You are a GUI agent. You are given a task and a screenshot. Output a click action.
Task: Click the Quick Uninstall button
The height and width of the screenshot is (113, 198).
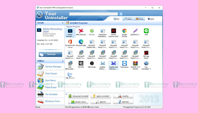101,96
